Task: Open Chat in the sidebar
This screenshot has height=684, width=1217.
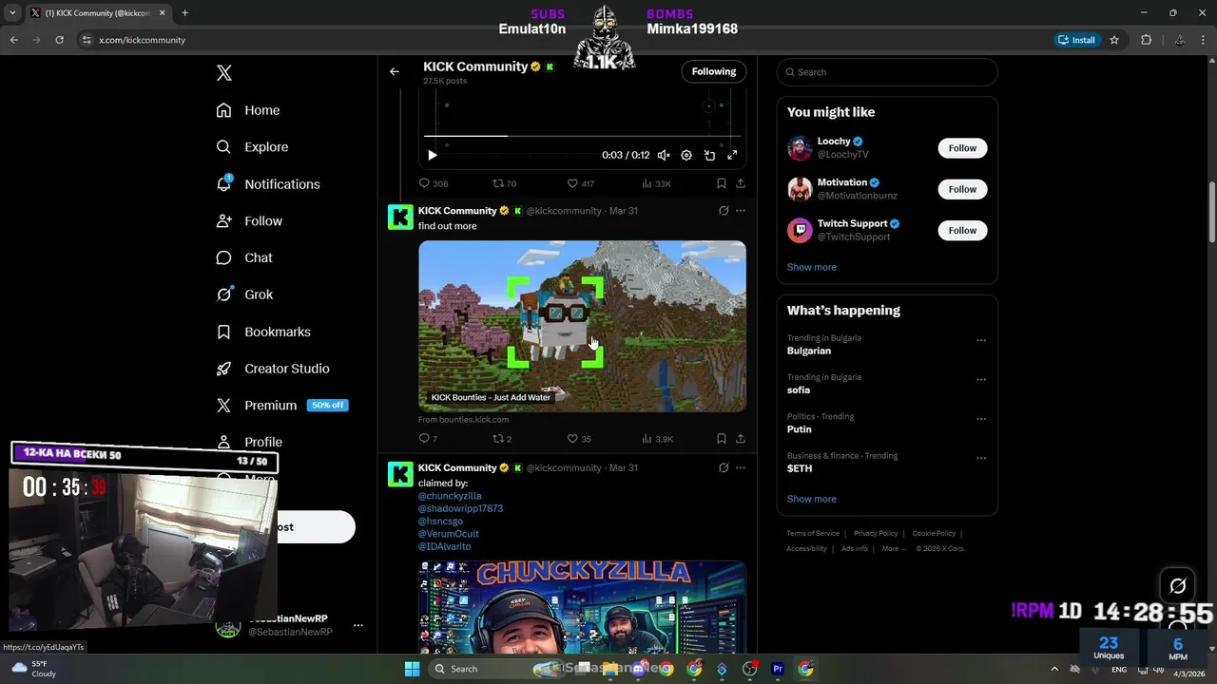Action: (244, 257)
